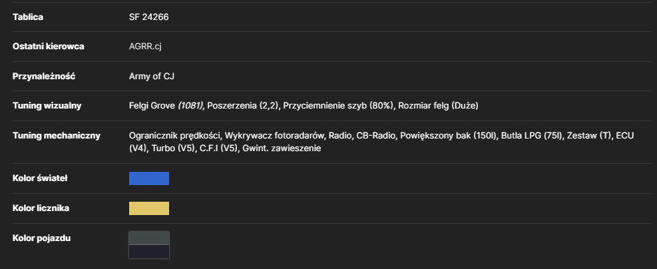Click the Felgi Grove (1081) text
This screenshot has width=657, height=269.
pos(166,106)
